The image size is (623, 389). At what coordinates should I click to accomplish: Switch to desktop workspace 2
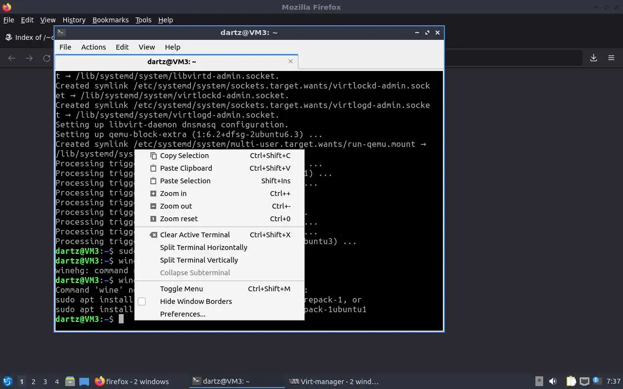tap(33, 382)
